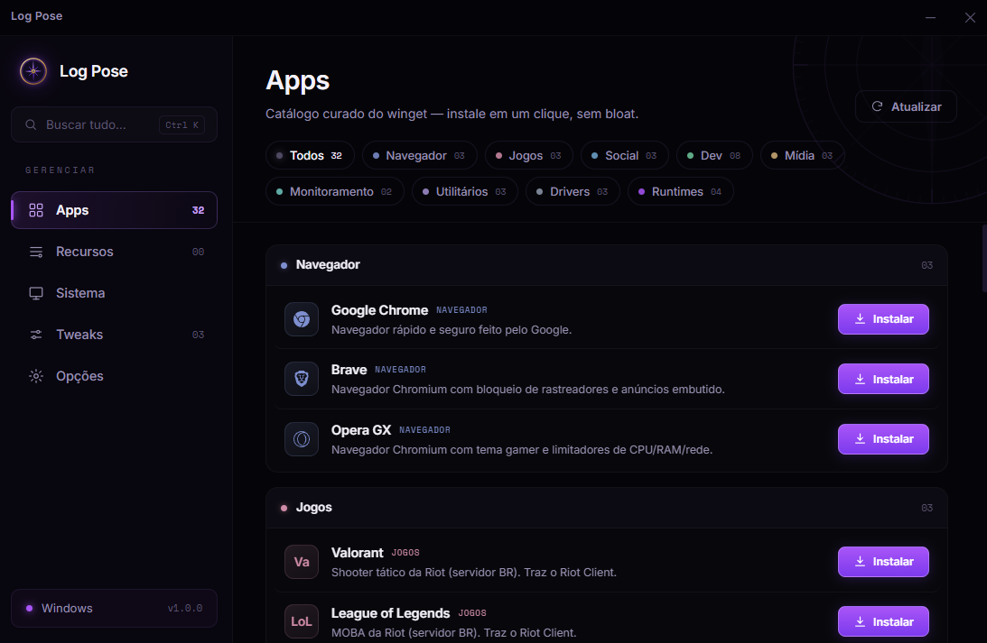
Task: Click the Opera GX app icon
Action: pos(302,438)
